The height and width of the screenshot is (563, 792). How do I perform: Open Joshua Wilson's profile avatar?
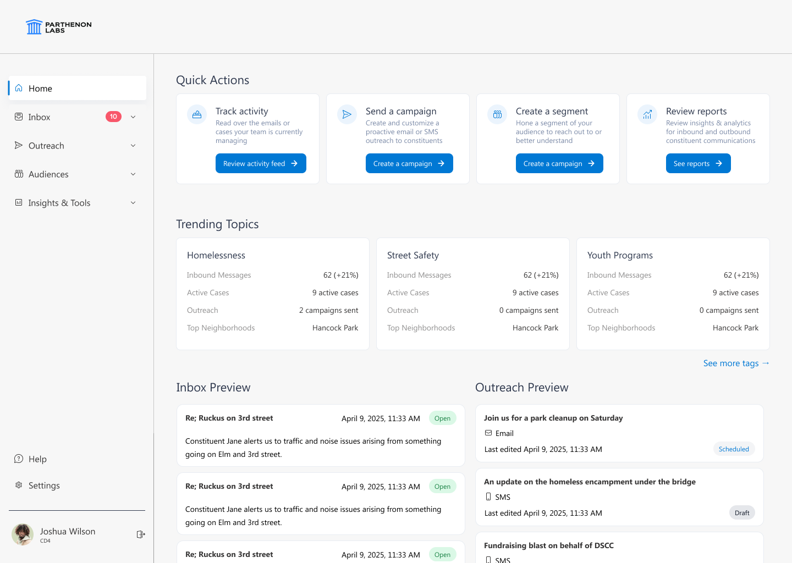click(23, 534)
